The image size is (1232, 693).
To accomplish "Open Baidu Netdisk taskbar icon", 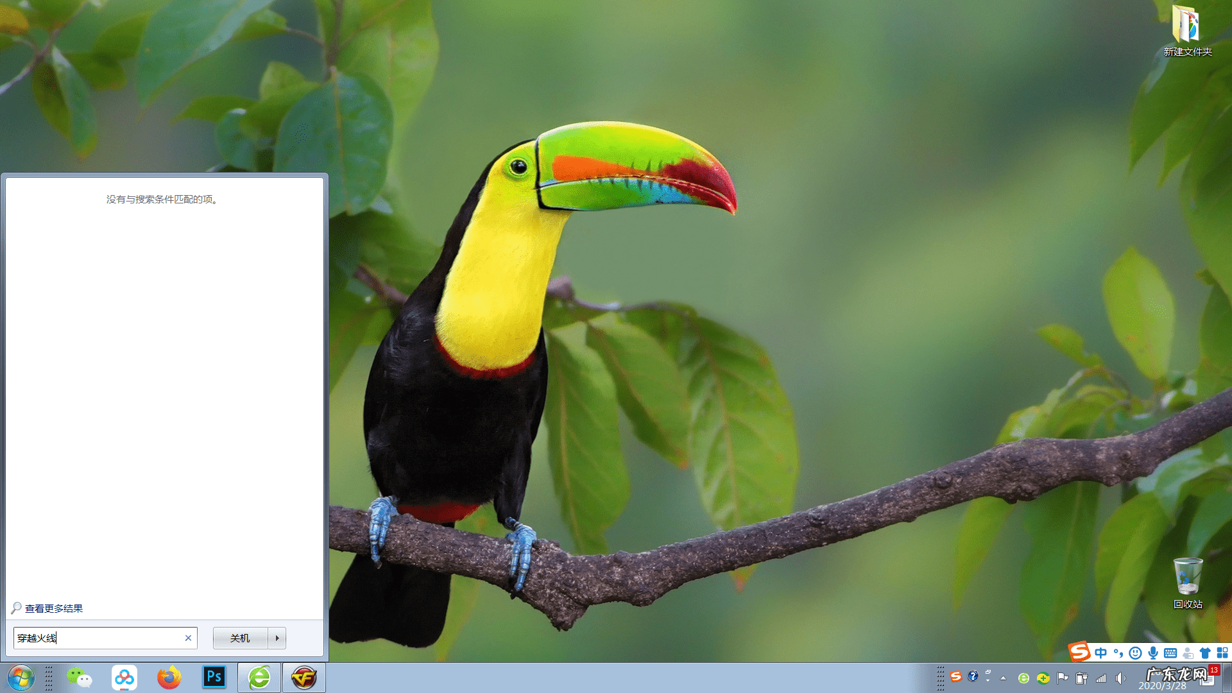I will tap(124, 678).
